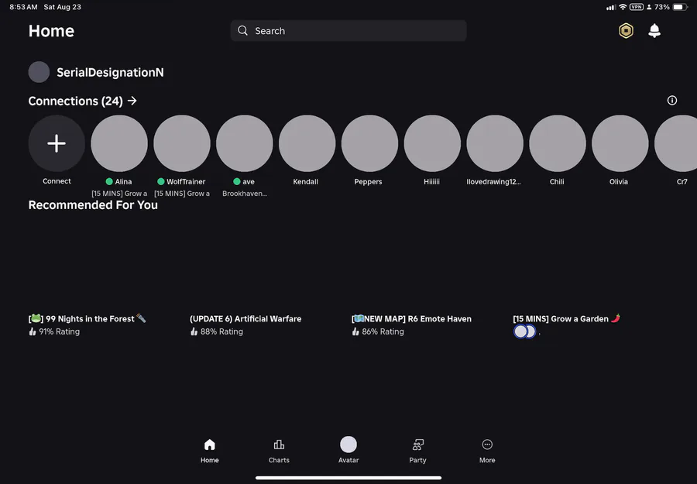Open 99 Nights in the Forest game

(x=87, y=319)
